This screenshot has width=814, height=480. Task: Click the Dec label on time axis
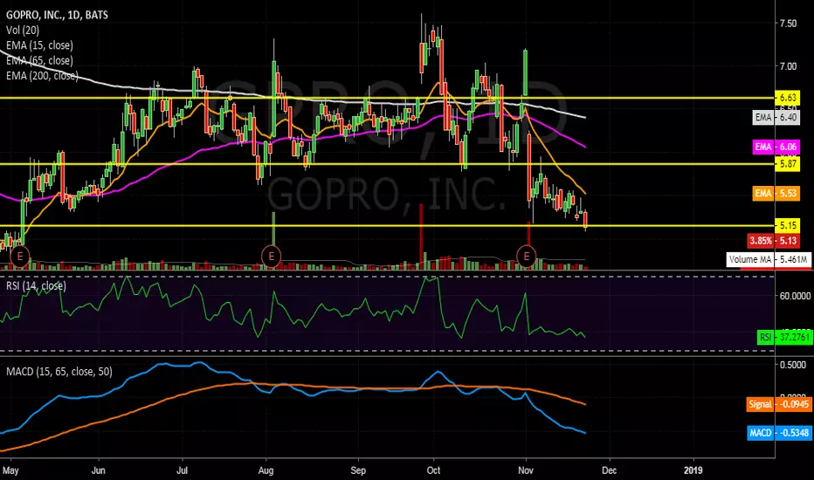[610, 470]
